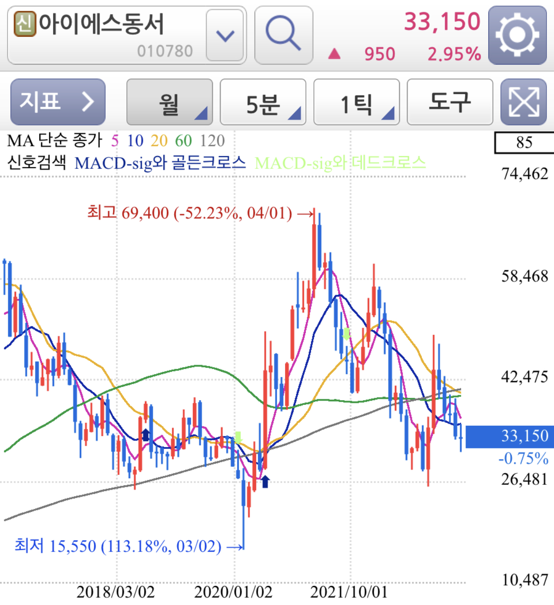
Task: Click golden cross arrow near 2020 low
Action: pyautogui.click(x=265, y=482)
